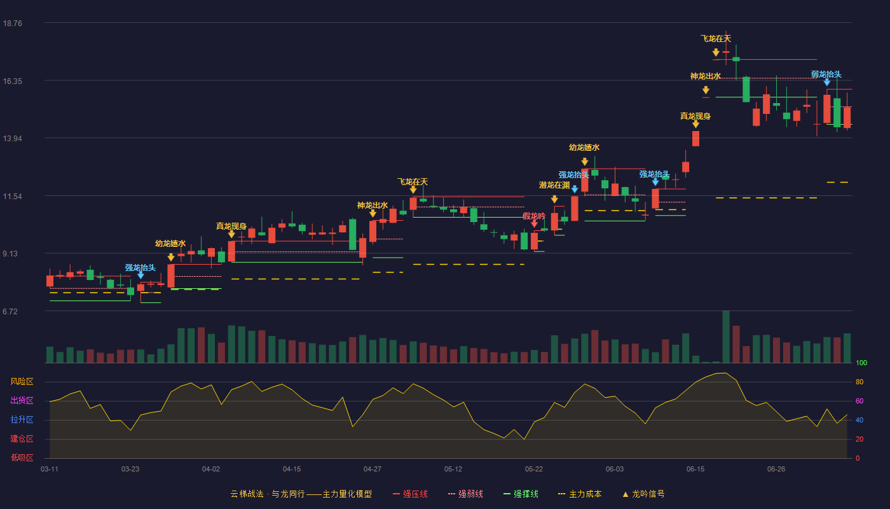Click the blue 拉升区 zone label
This screenshot has width=890, height=509.
(x=22, y=420)
